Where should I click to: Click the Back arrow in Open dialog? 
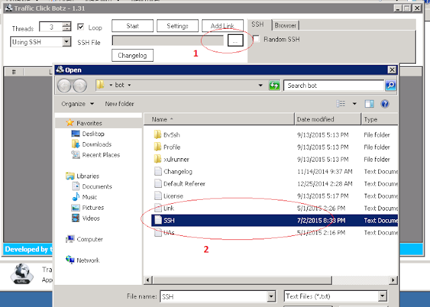[x=64, y=86]
